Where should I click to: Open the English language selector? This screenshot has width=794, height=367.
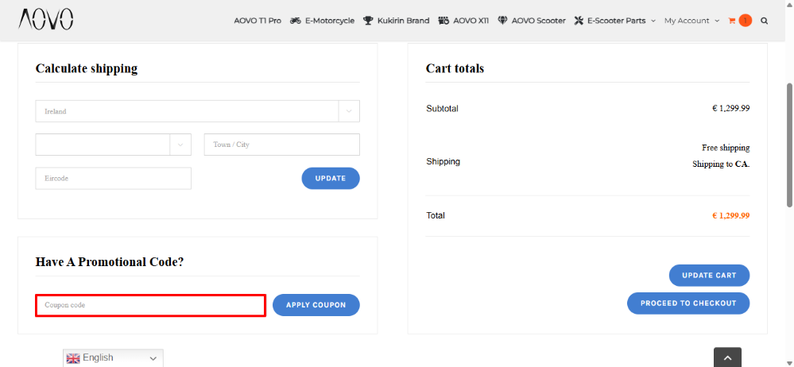tap(113, 358)
